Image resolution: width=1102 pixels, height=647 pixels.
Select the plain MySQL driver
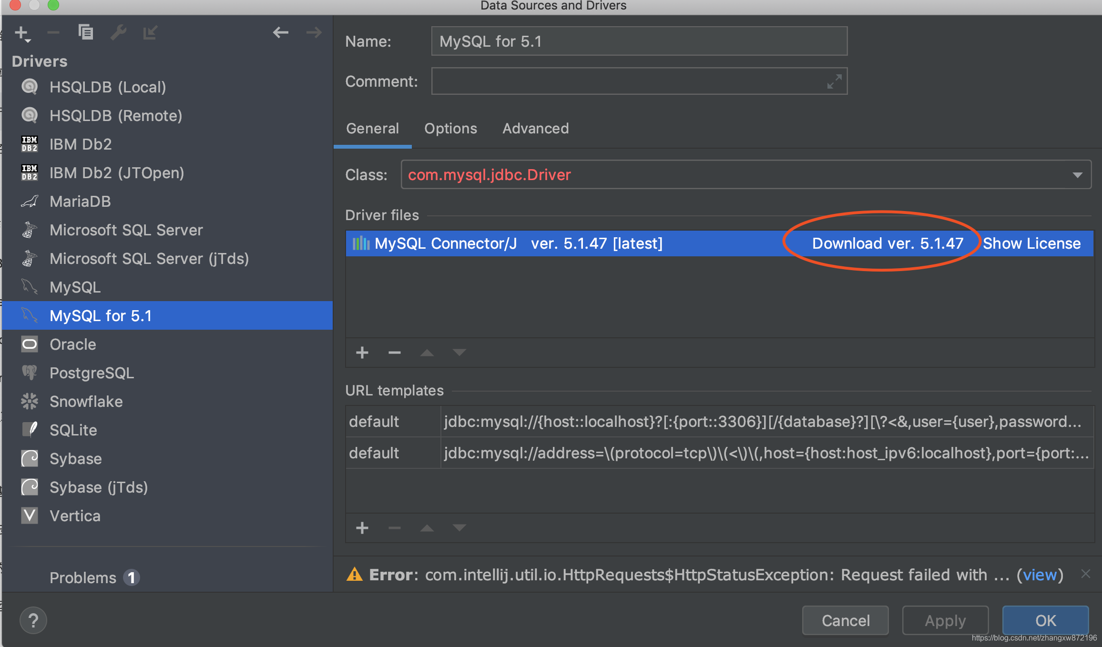pyautogui.click(x=167, y=287)
